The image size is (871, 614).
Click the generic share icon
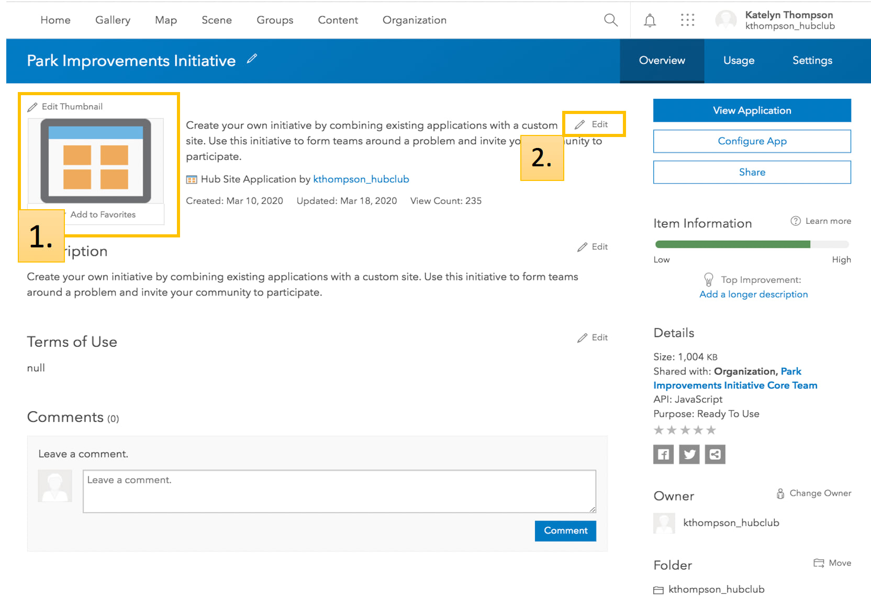pos(715,454)
